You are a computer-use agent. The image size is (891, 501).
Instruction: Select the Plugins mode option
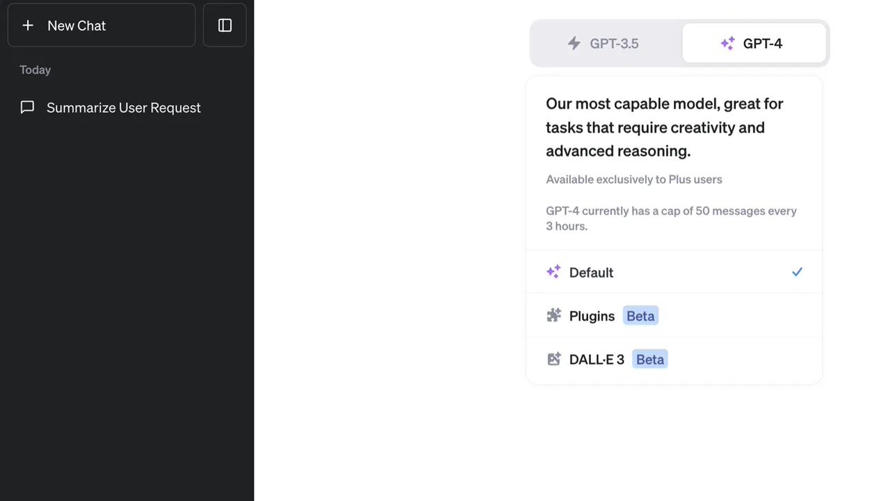pyautogui.click(x=592, y=316)
